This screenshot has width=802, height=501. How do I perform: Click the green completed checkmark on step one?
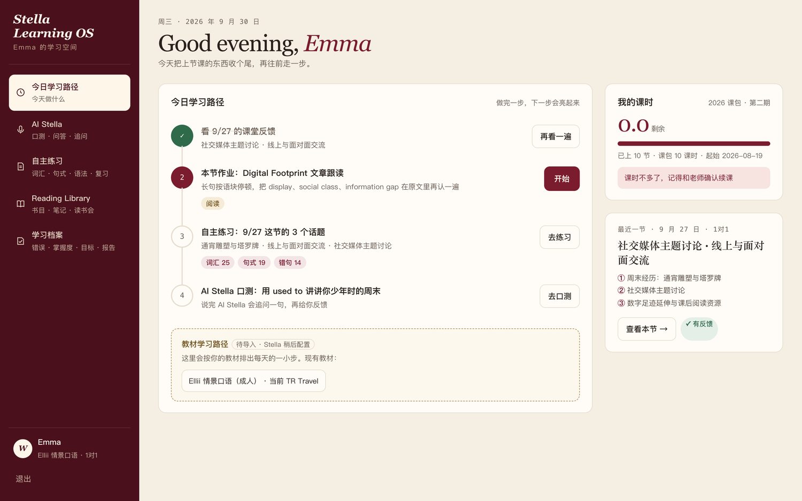182,136
